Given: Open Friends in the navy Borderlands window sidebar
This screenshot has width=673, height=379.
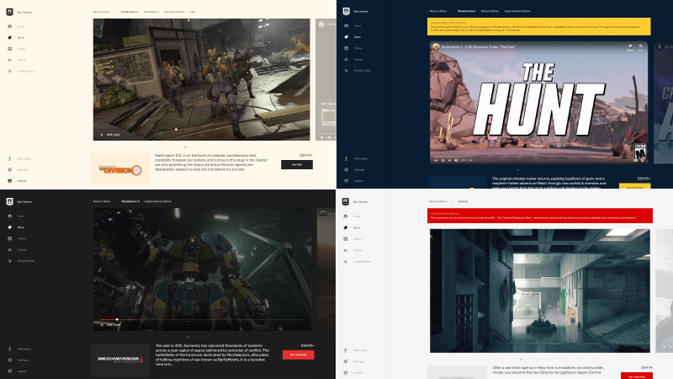Looking at the screenshot, I should [353, 59].
